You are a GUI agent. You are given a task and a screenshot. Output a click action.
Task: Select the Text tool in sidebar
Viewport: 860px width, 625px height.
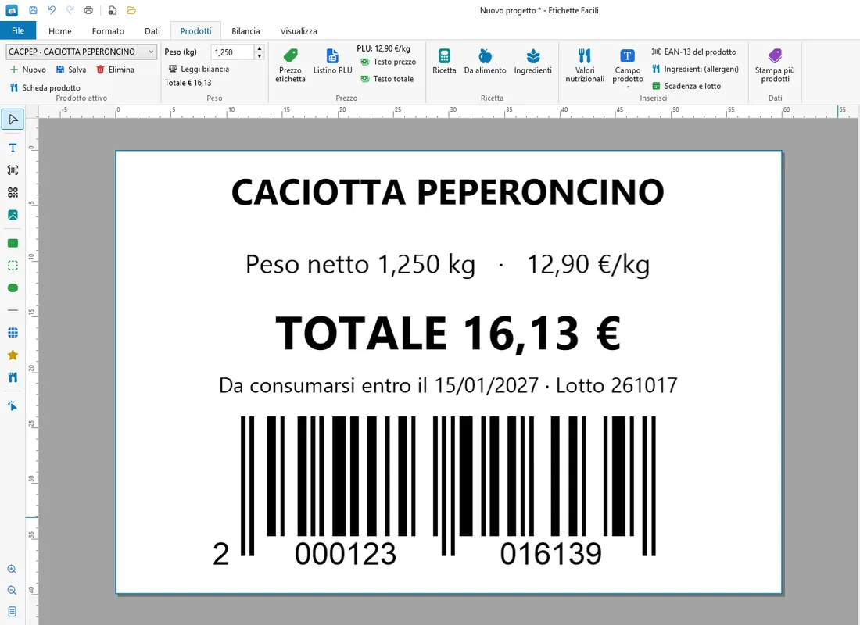pos(13,148)
